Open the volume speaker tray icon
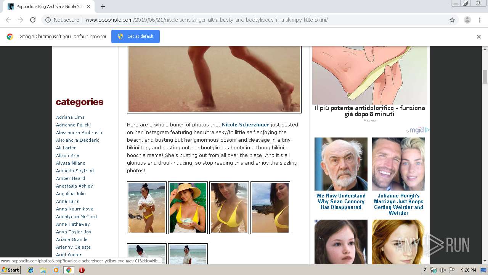Image resolution: width=488 pixels, height=275 pixels. (x=442, y=270)
